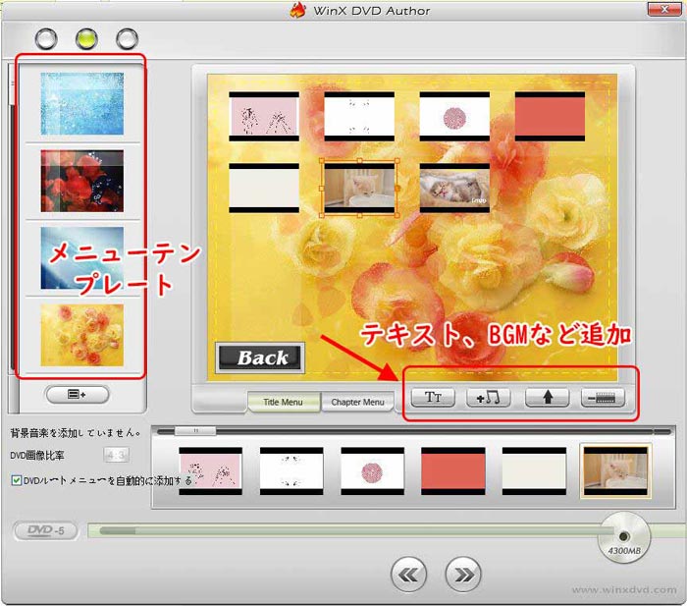Click the third step indicator circle

[127, 39]
